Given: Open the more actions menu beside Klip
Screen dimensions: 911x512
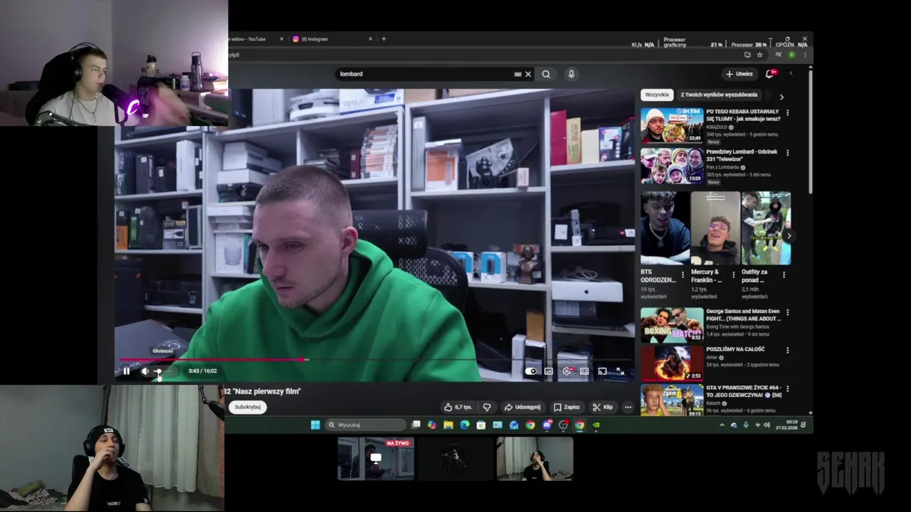Looking at the screenshot, I should [x=628, y=407].
